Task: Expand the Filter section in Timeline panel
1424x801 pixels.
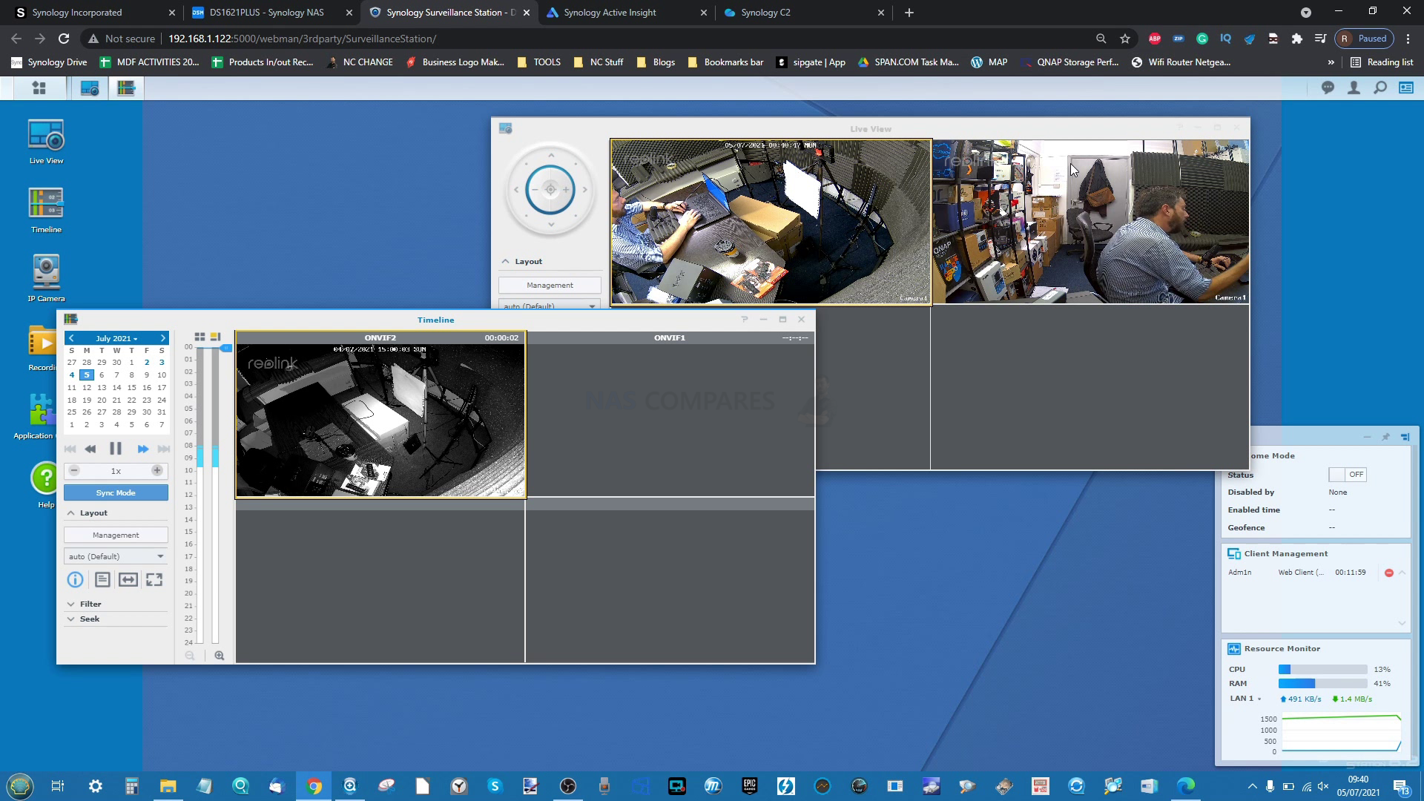Action: [71, 604]
